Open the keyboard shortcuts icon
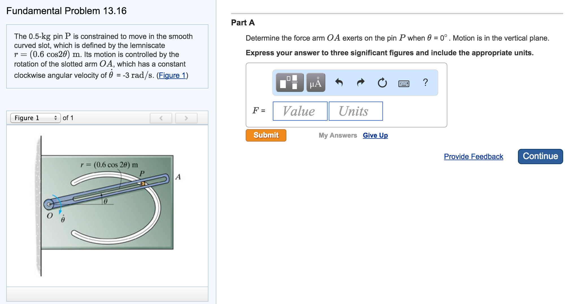575x304 pixels. click(x=404, y=83)
